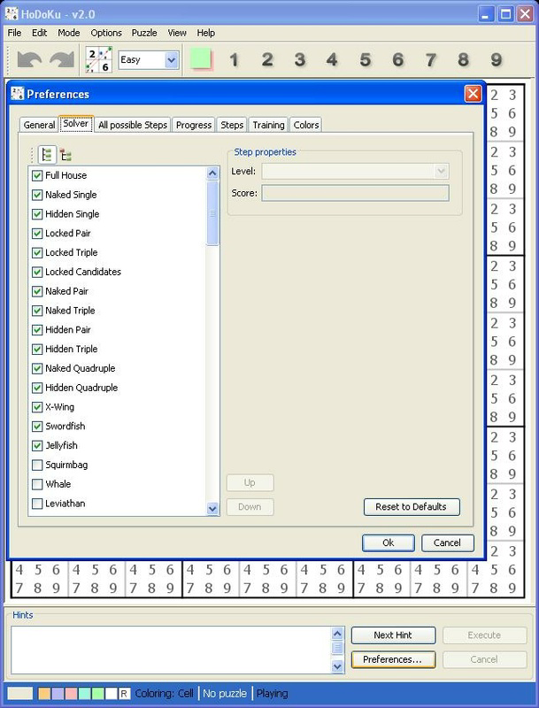Image resolution: width=539 pixels, height=708 pixels.
Task: Switch to the Progress tab
Action: [194, 125]
